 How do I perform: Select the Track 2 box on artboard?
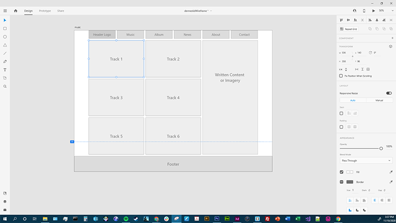(x=173, y=59)
